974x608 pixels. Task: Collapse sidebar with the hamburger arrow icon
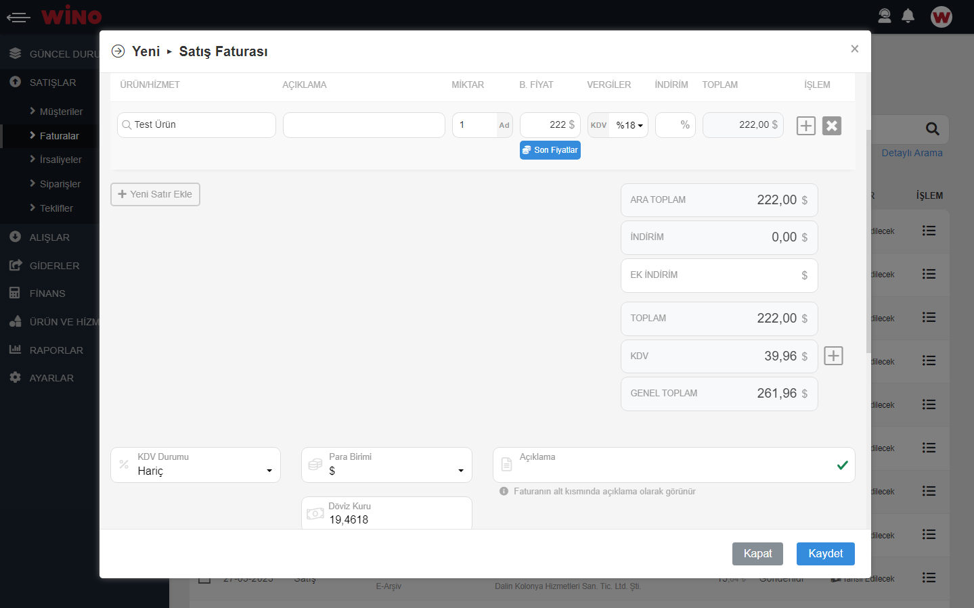(x=18, y=17)
